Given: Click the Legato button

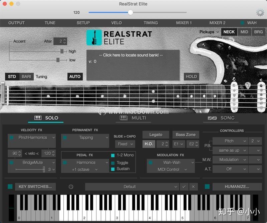Looking at the screenshot, I should [x=156, y=135].
